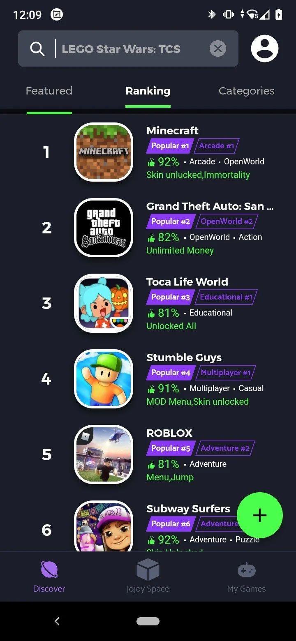Open the Discover planet icon
This screenshot has width=296, height=641.
click(x=49, y=570)
